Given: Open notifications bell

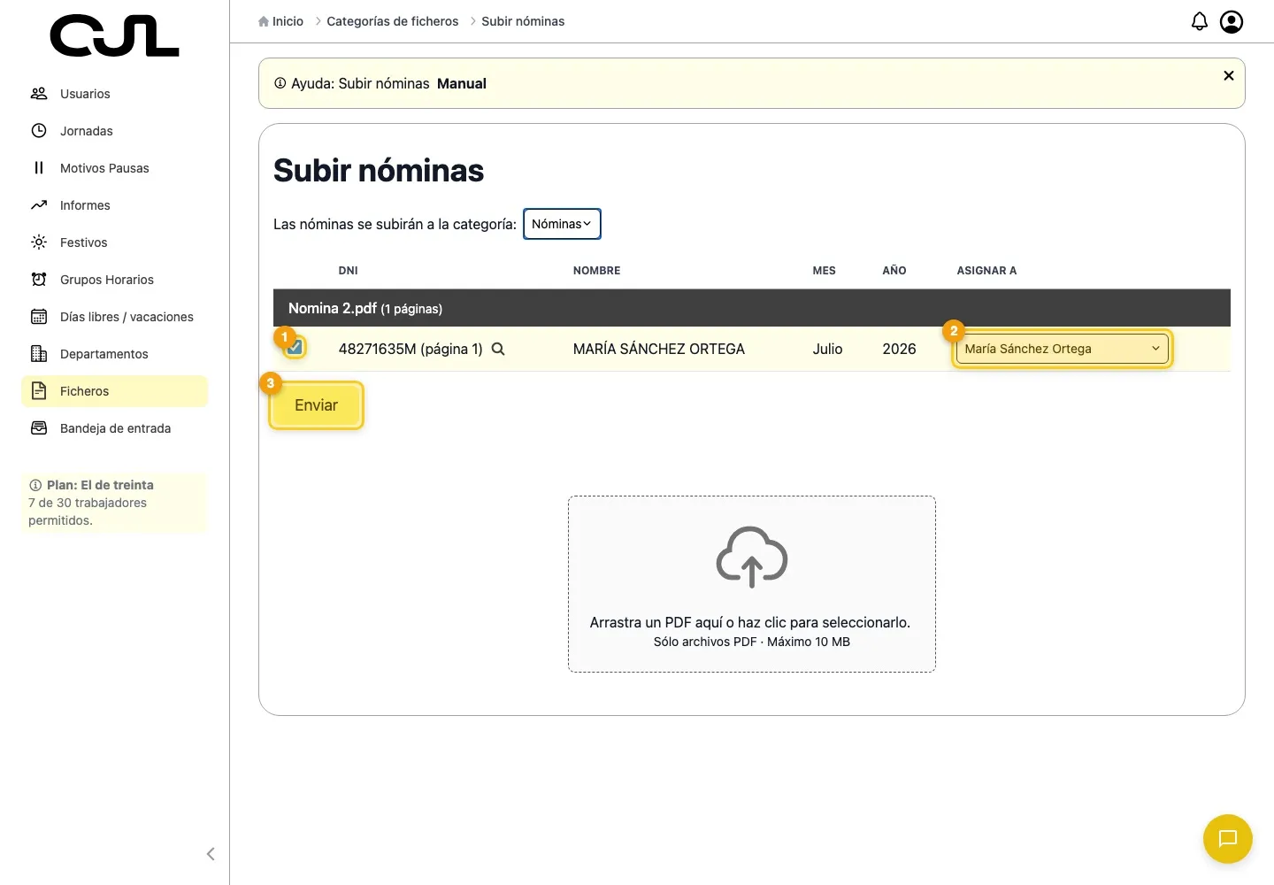Looking at the screenshot, I should pos(1200,21).
